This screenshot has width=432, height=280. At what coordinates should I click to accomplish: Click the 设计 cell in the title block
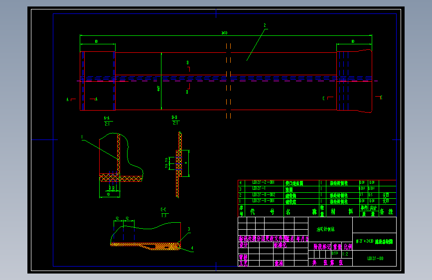243,245
